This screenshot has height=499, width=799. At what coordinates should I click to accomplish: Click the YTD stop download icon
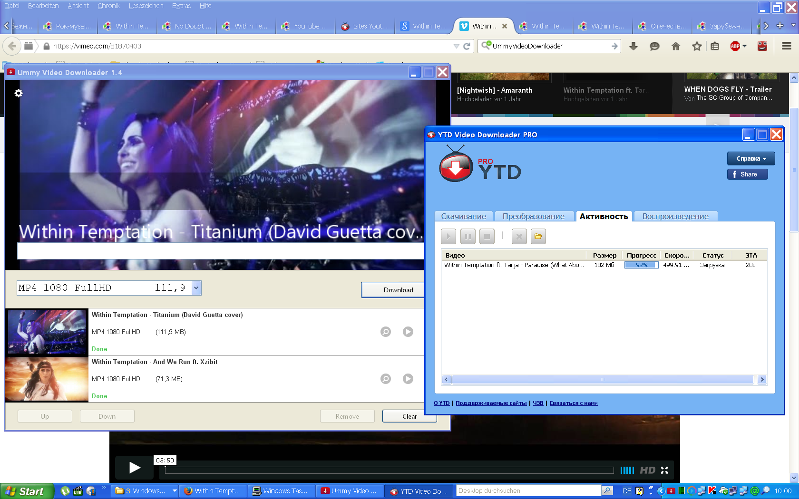point(487,236)
